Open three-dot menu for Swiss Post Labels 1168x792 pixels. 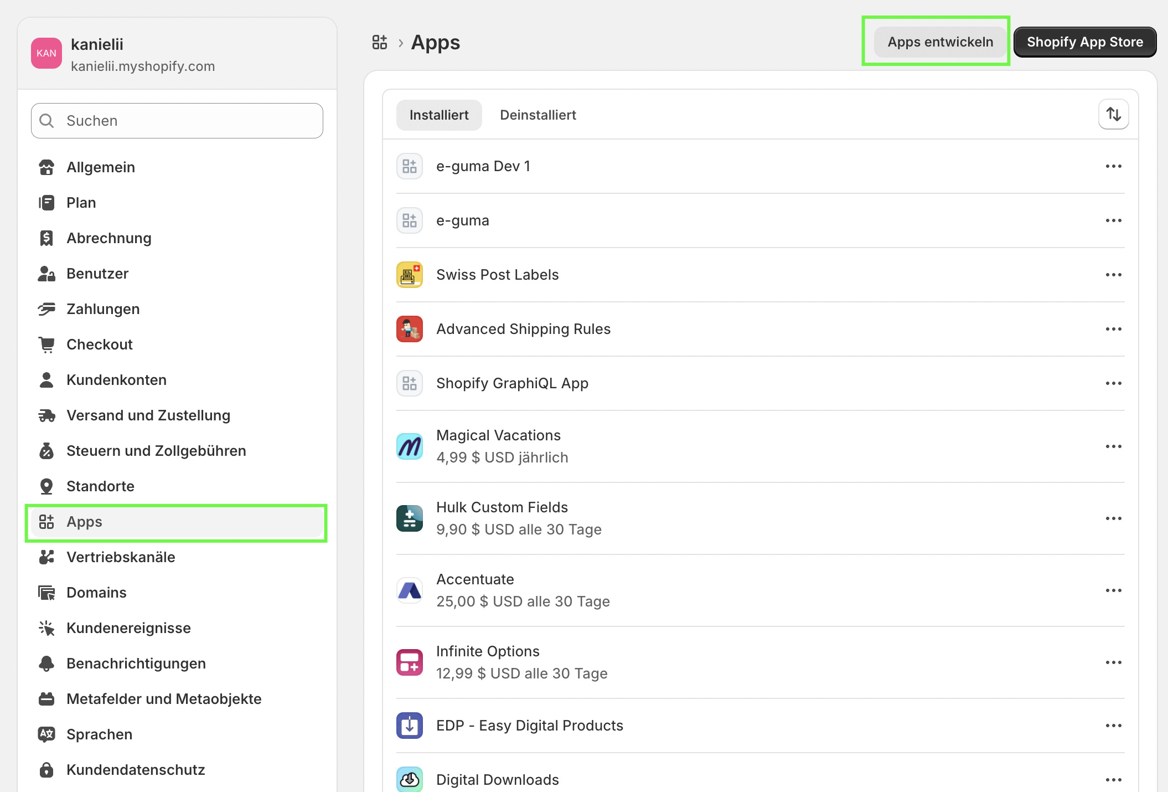pyautogui.click(x=1113, y=275)
